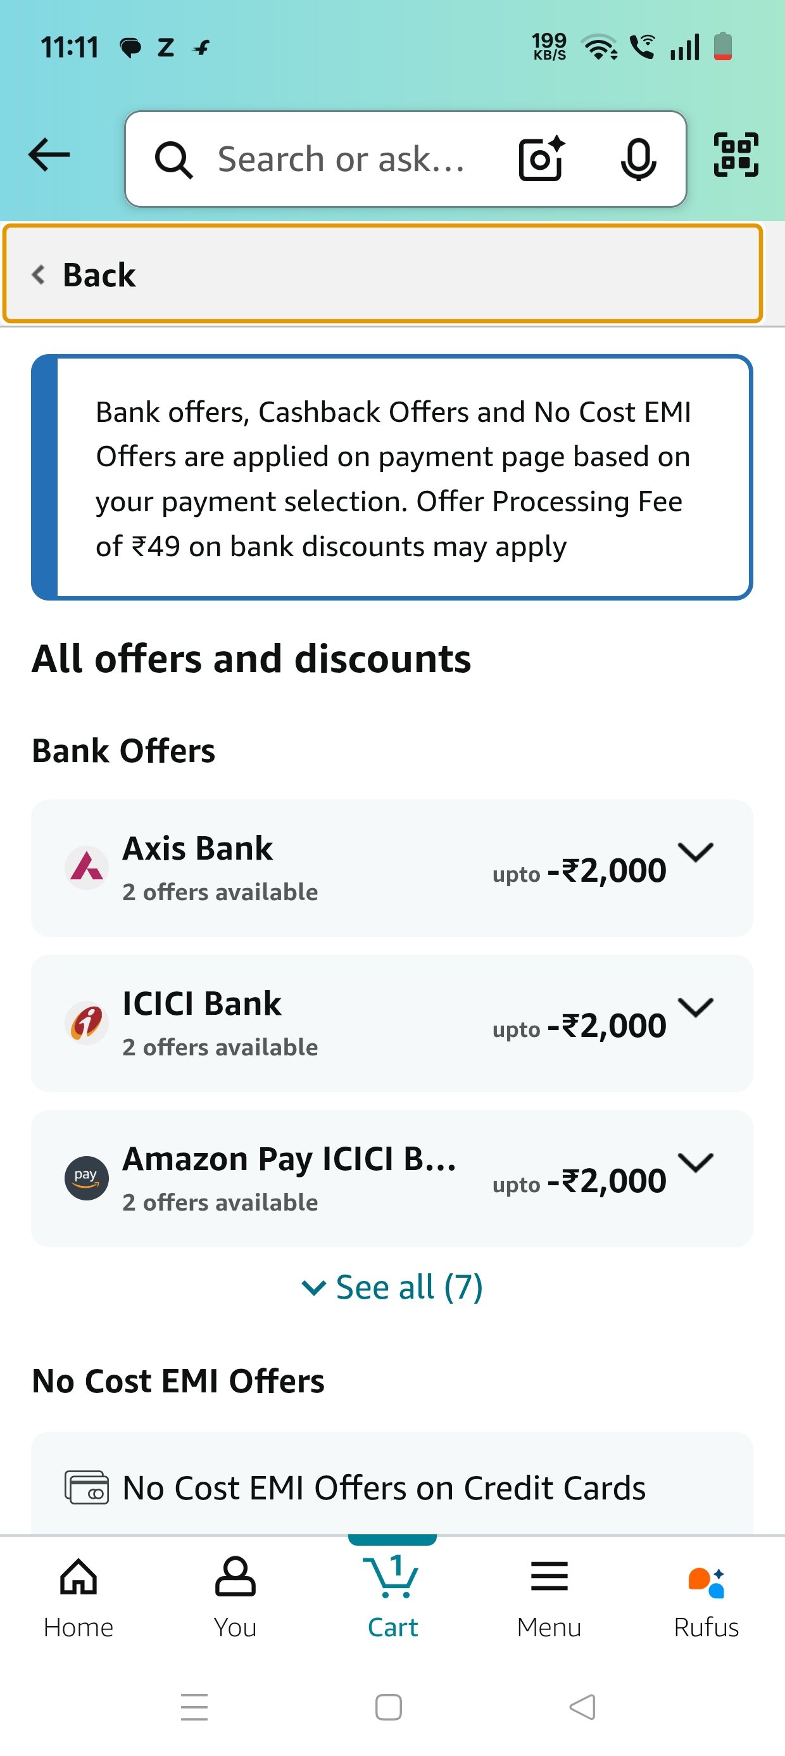The width and height of the screenshot is (785, 1756).
Task: Expand ICICI Bank offers chevron
Action: [696, 1007]
